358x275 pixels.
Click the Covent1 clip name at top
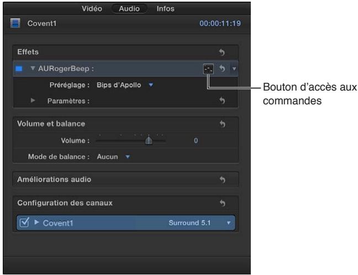[42, 23]
